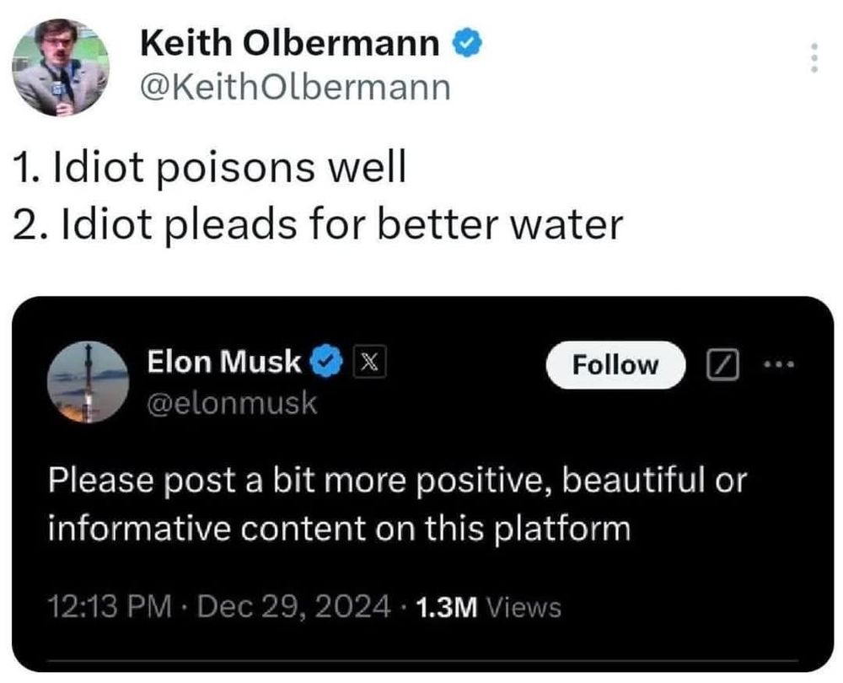The image size is (843, 683).
Task: Open the @KeithOlbermann handle link
Action: coord(295,88)
